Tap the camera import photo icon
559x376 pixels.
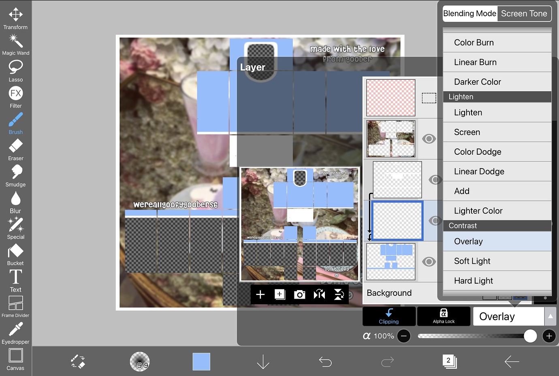[299, 295]
